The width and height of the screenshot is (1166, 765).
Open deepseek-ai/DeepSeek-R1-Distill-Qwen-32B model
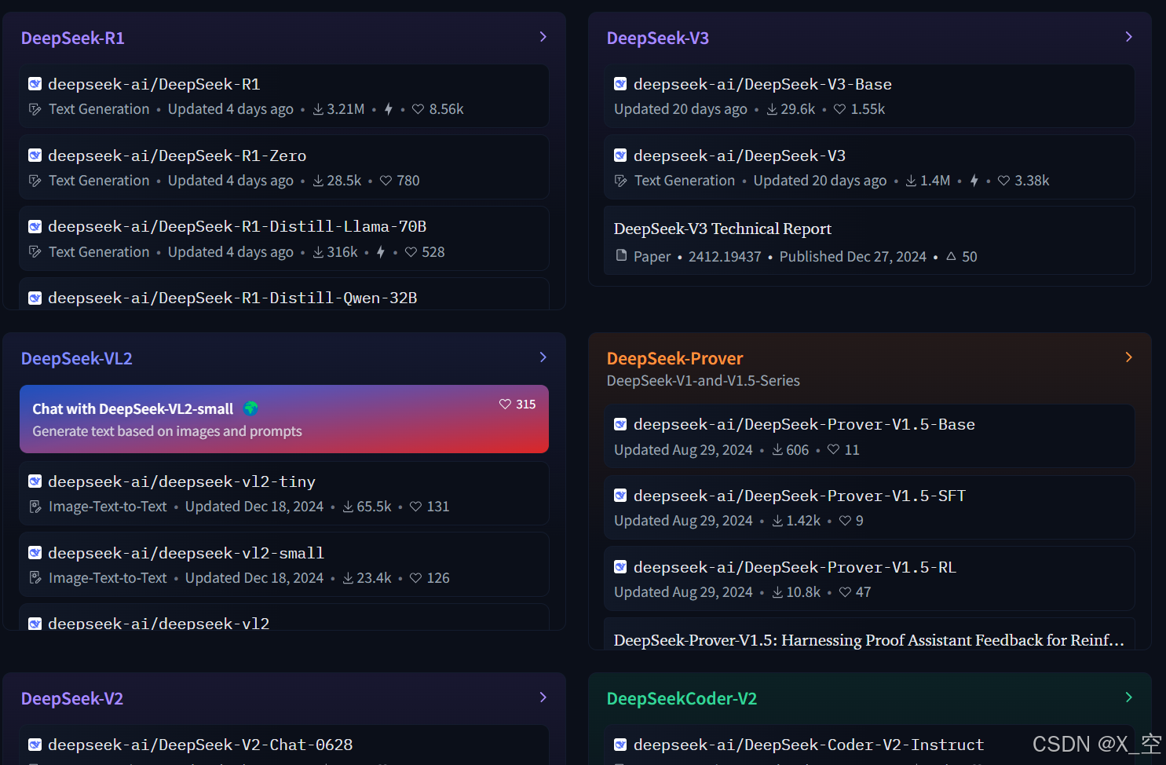pyautogui.click(x=283, y=295)
